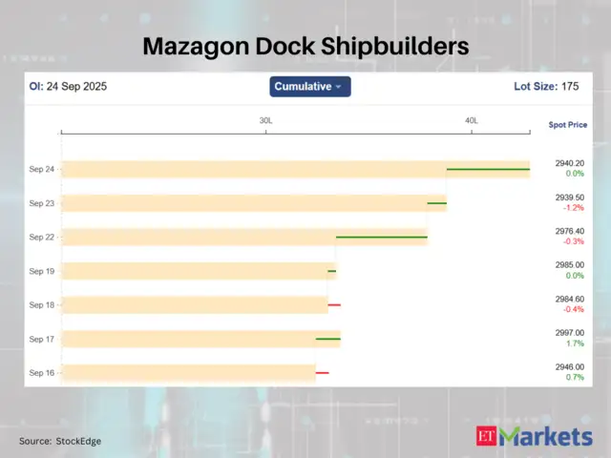This screenshot has width=611, height=458.
Task: Click the red change line on Sep 18
Action: [334, 305]
